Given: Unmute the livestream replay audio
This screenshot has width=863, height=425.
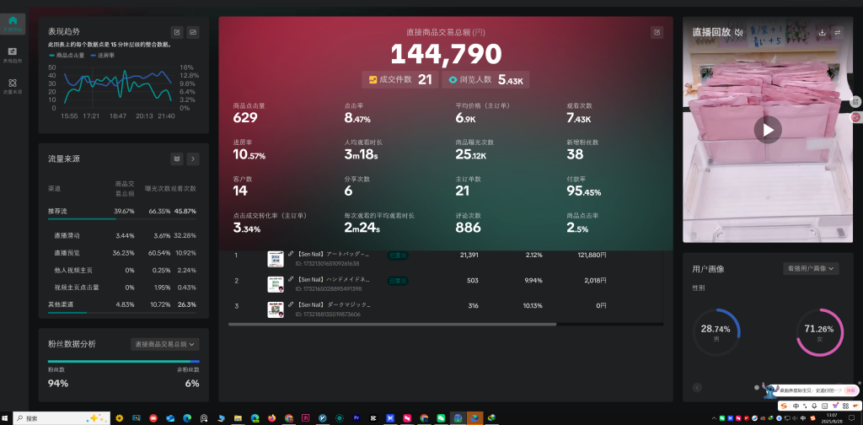Looking at the screenshot, I should 738,33.
